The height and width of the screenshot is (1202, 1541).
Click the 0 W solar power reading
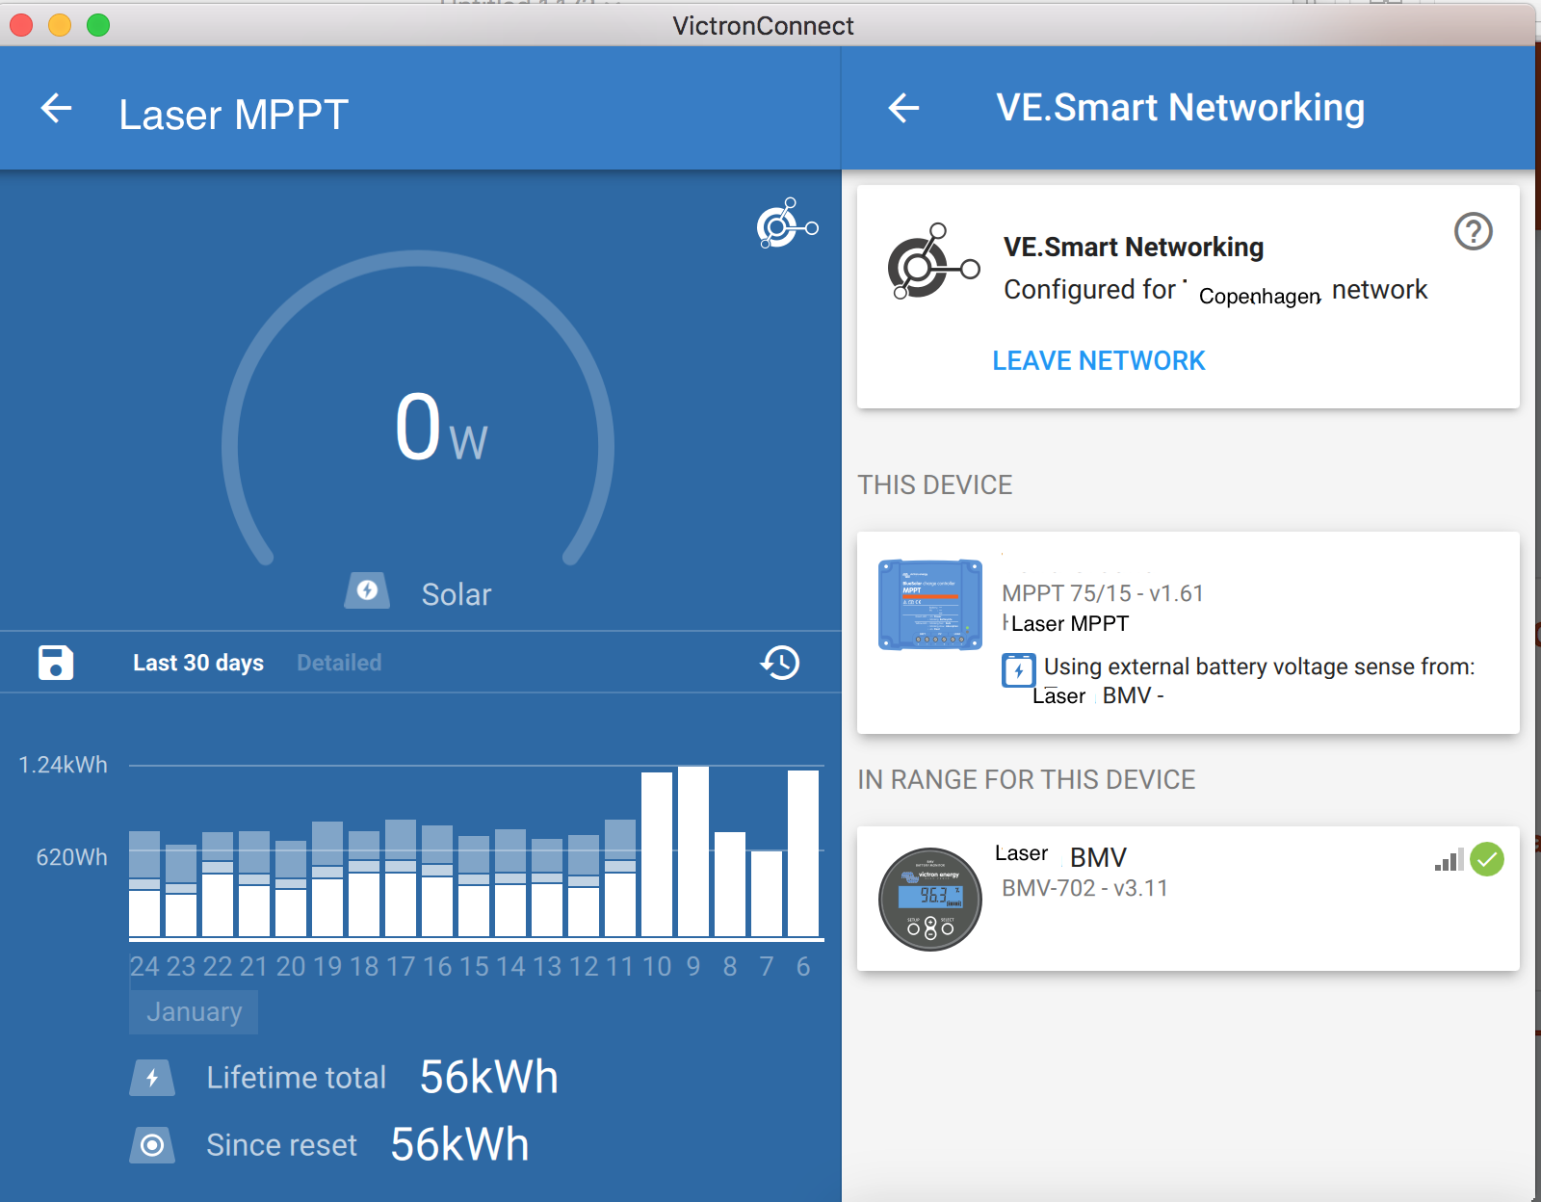coord(441,427)
